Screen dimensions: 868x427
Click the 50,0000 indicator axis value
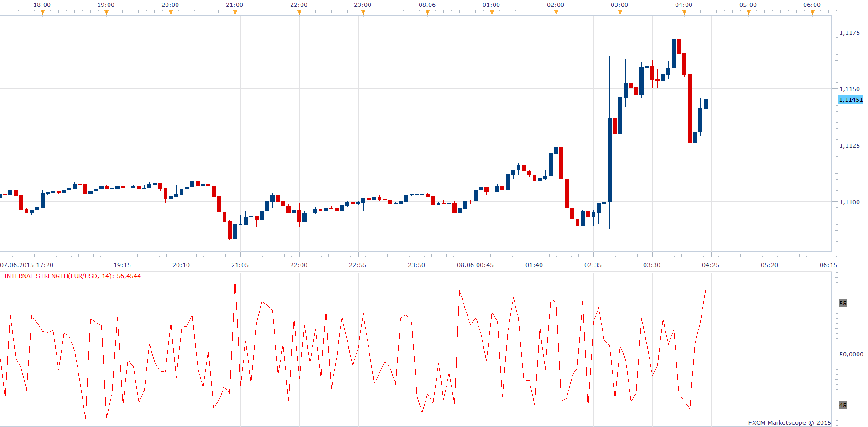point(851,354)
